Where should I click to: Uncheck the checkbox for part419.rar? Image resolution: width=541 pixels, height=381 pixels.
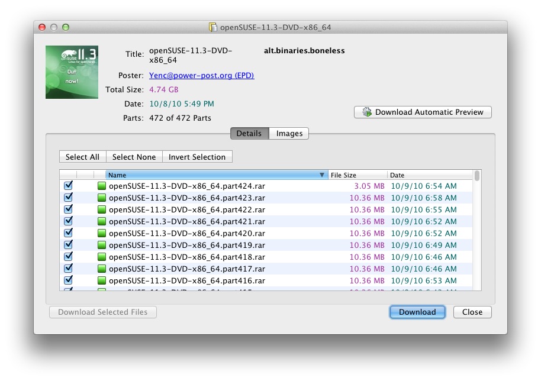(x=68, y=244)
